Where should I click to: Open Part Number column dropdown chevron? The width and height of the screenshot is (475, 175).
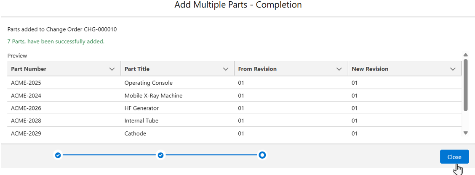[x=112, y=69]
